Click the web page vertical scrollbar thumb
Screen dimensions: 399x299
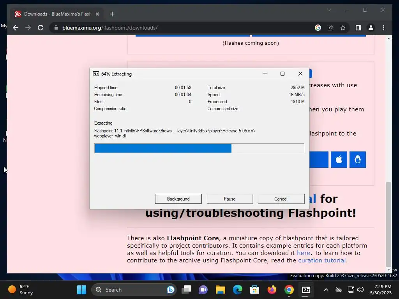(x=388, y=224)
